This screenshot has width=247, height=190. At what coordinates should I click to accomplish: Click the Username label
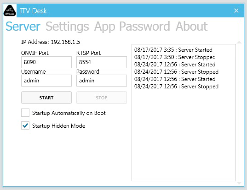[34, 71]
